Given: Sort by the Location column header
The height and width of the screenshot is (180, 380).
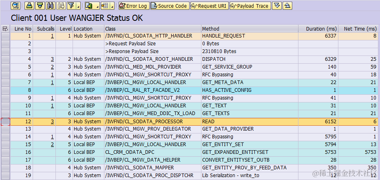Looking at the screenshot, I should pyautogui.click(x=88, y=29).
